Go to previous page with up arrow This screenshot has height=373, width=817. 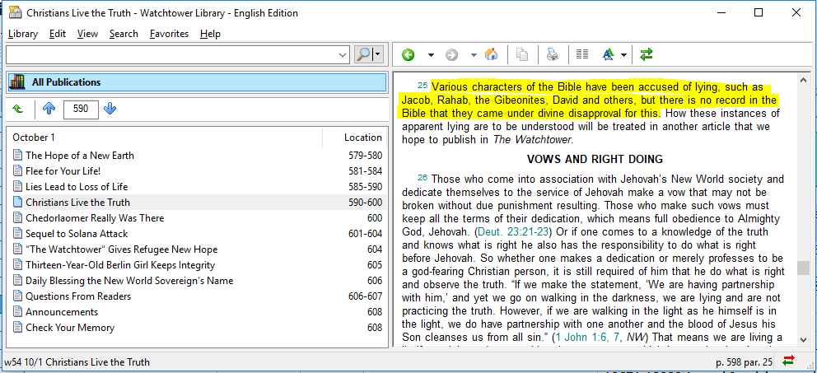pos(49,110)
